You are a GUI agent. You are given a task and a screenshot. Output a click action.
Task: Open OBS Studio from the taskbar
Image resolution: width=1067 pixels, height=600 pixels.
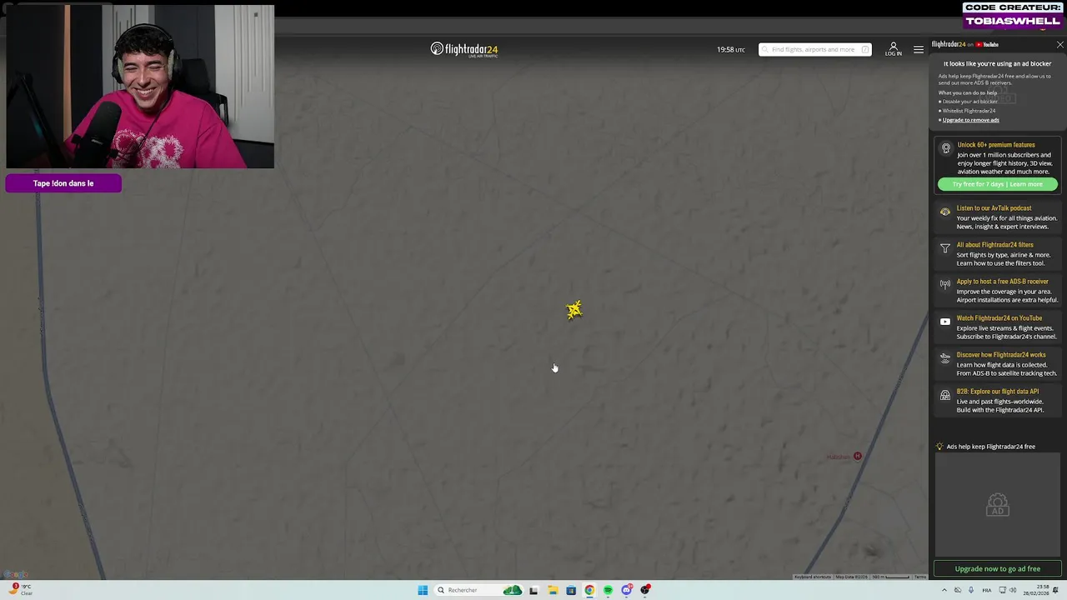click(645, 590)
